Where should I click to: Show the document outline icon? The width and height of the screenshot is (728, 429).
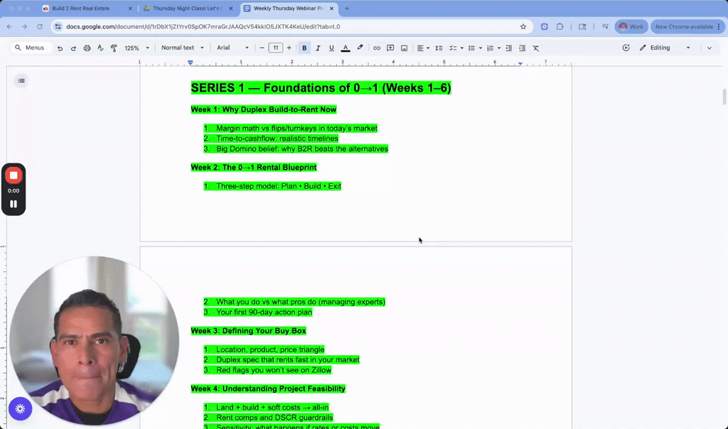[x=21, y=81]
